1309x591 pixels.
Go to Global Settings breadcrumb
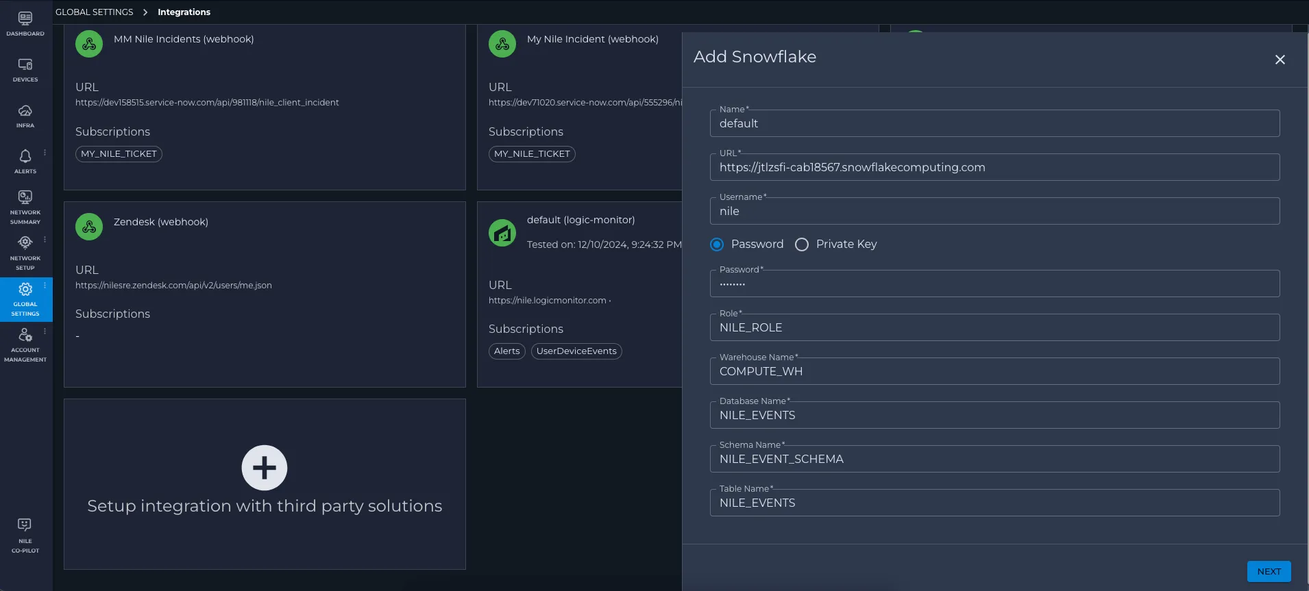pyautogui.click(x=95, y=12)
